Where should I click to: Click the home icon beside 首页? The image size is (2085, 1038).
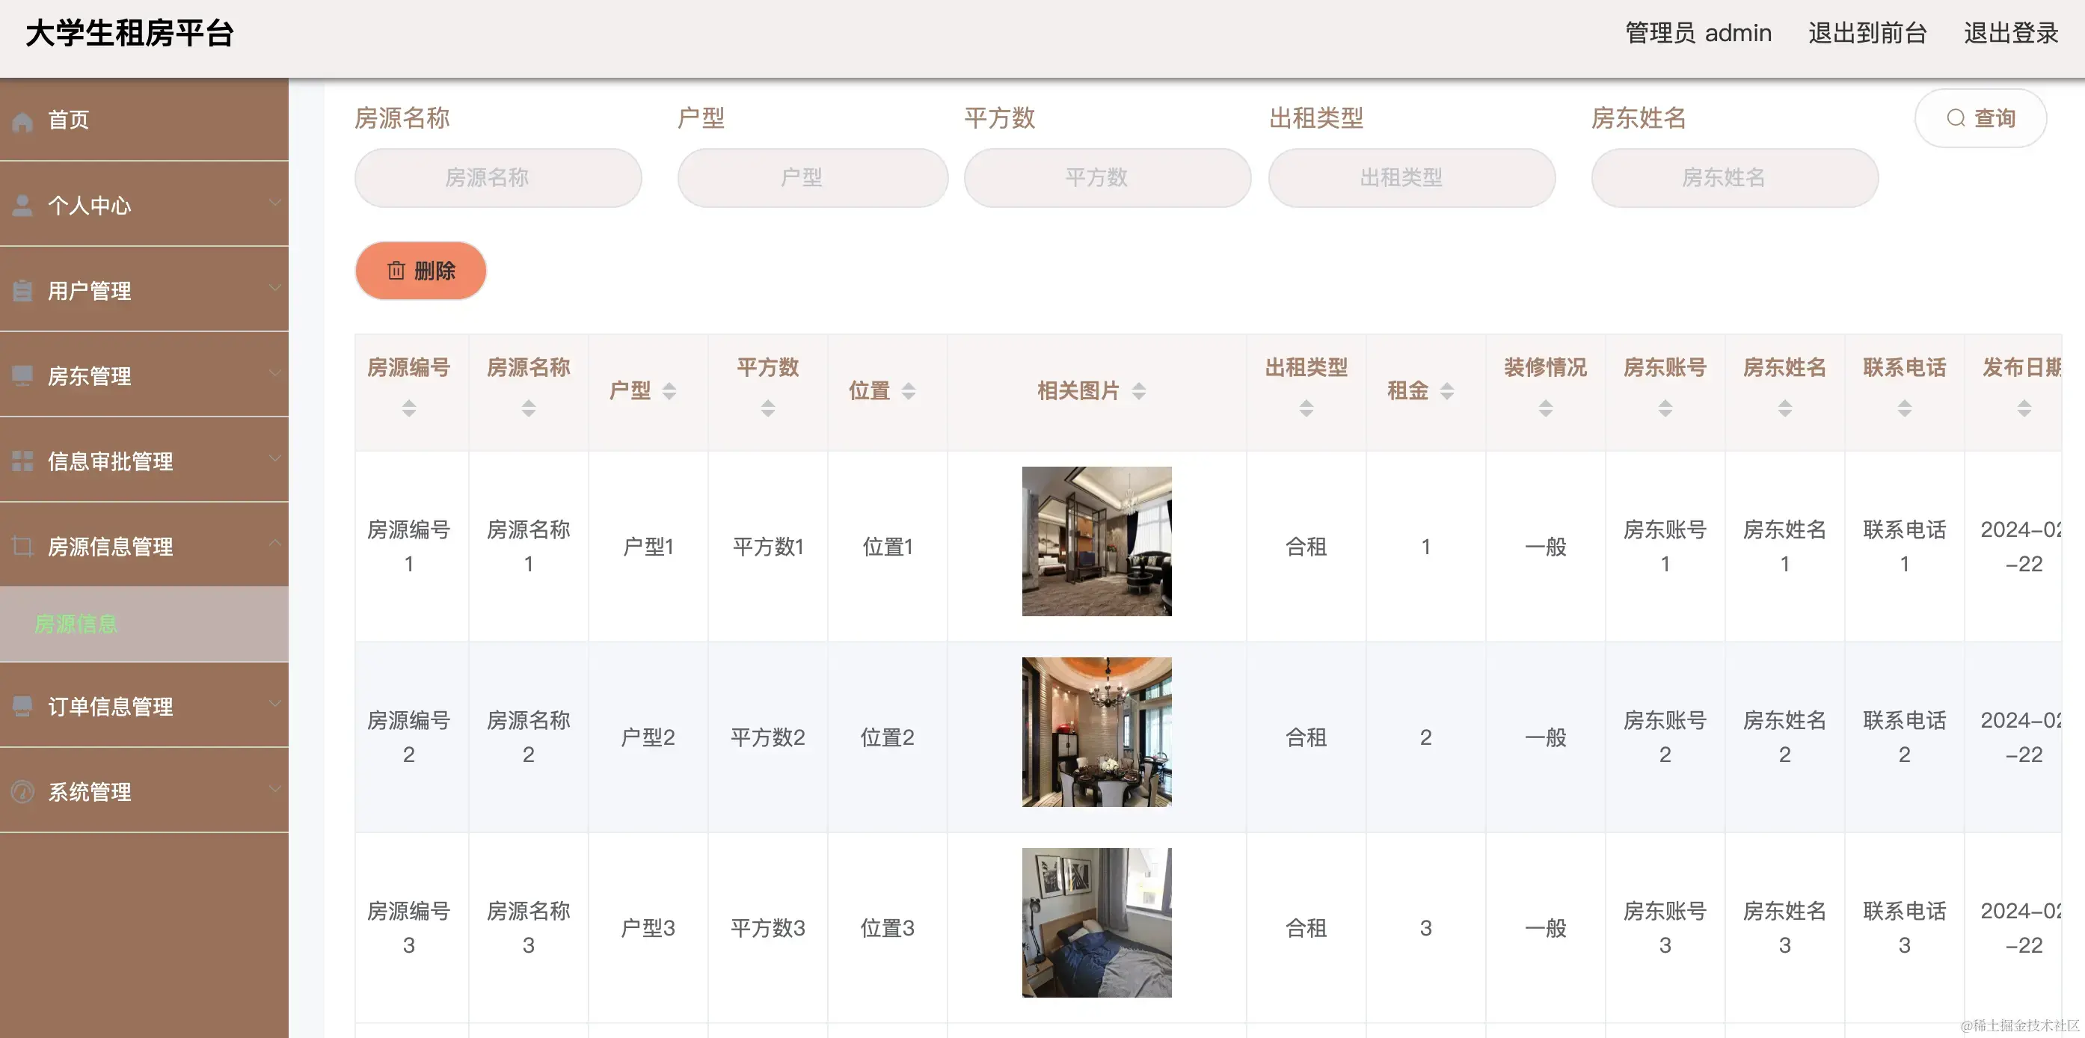coord(22,120)
